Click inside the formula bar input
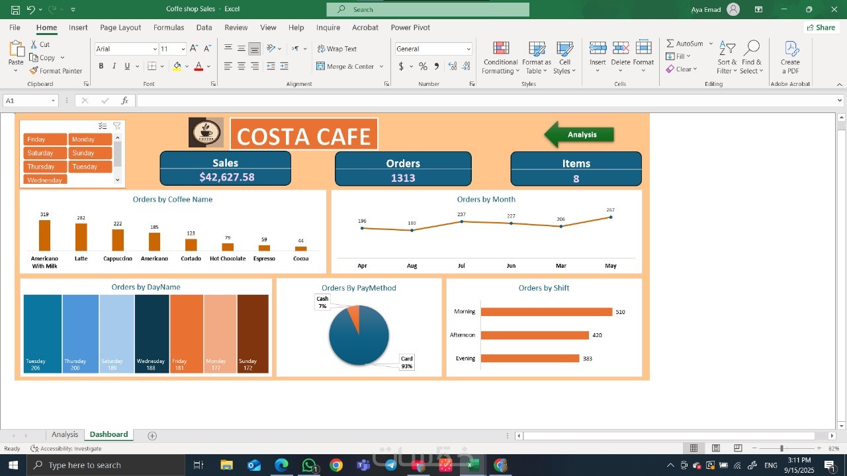This screenshot has width=847, height=476. [486, 100]
